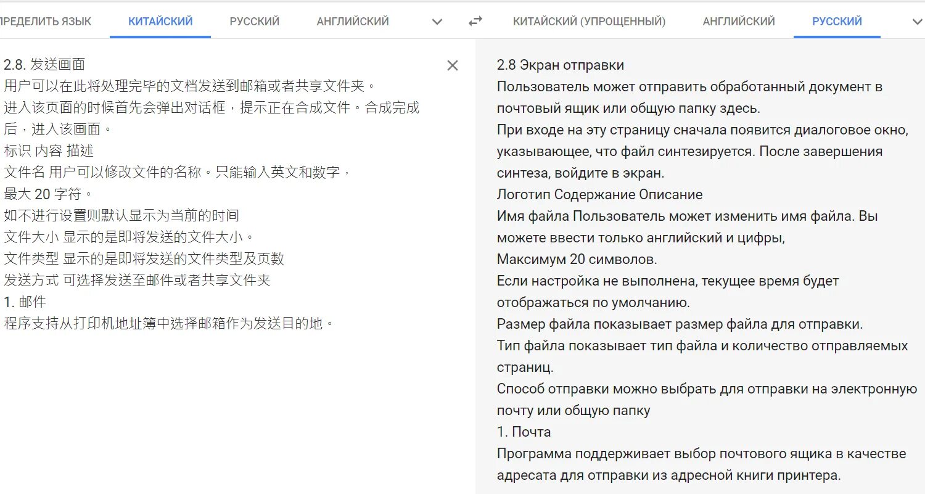Screen dimensions: 925x494
Task: Click translated line '2.8 Экран отправки'
Action: coord(561,65)
